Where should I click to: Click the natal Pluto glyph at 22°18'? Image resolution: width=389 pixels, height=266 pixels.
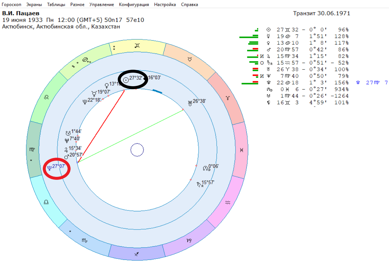pyautogui.click(x=85, y=102)
